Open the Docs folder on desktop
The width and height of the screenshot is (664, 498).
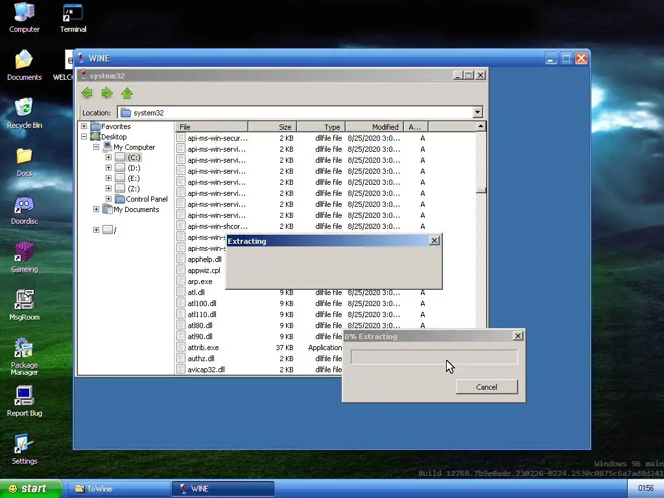pos(24,161)
